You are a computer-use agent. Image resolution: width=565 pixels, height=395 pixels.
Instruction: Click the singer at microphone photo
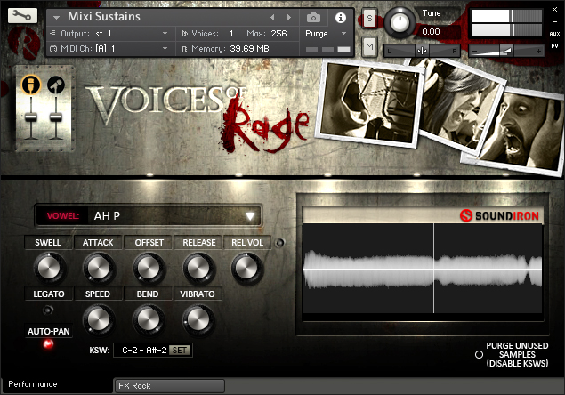[369, 102]
